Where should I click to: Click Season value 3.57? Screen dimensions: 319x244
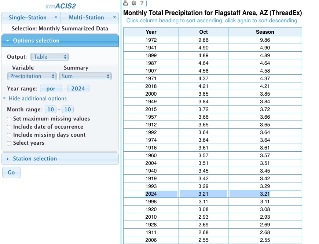pyautogui.click(x=265, y=156)
